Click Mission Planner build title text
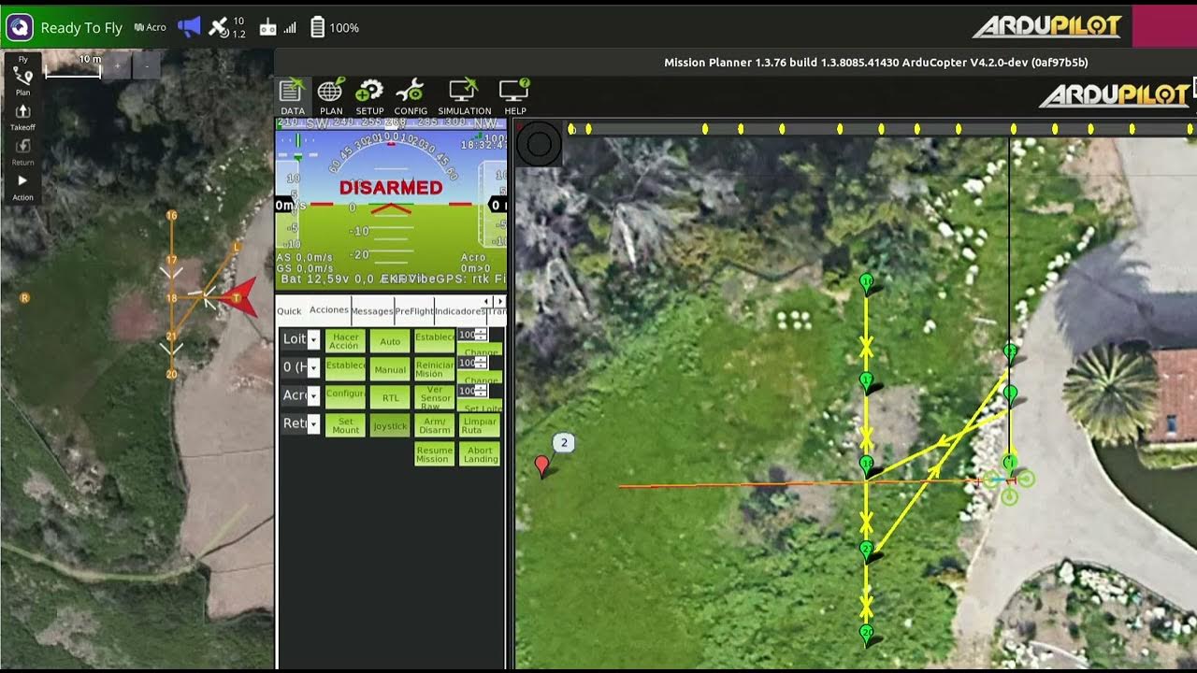 875,63
